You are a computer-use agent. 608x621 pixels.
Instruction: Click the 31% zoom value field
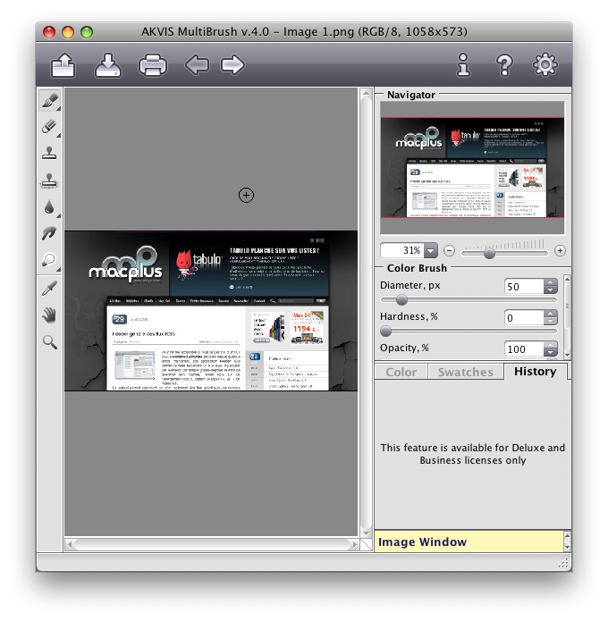click(401, 251)
